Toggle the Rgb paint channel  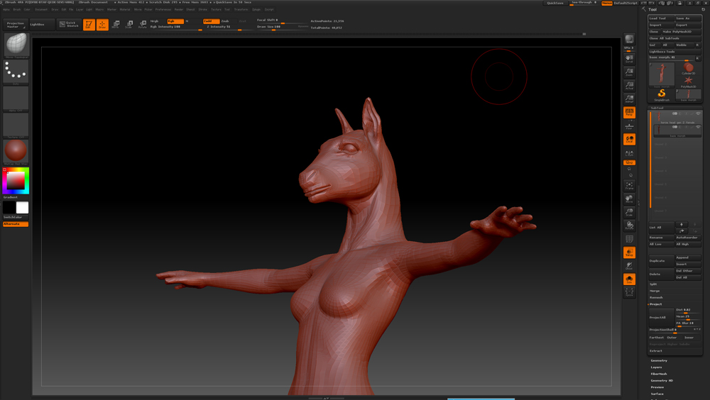click(175, 21)
